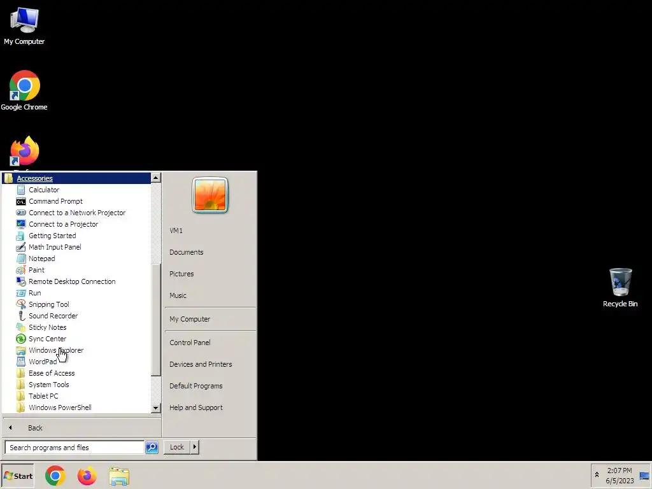Open the Lock options arrow
This screenshot has width=652, height=489.
[x=195, y=447]
